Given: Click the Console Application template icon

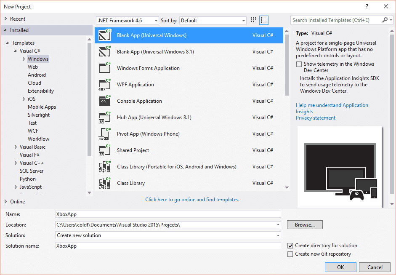Looking at the screenshot, I should coord(105,101).
